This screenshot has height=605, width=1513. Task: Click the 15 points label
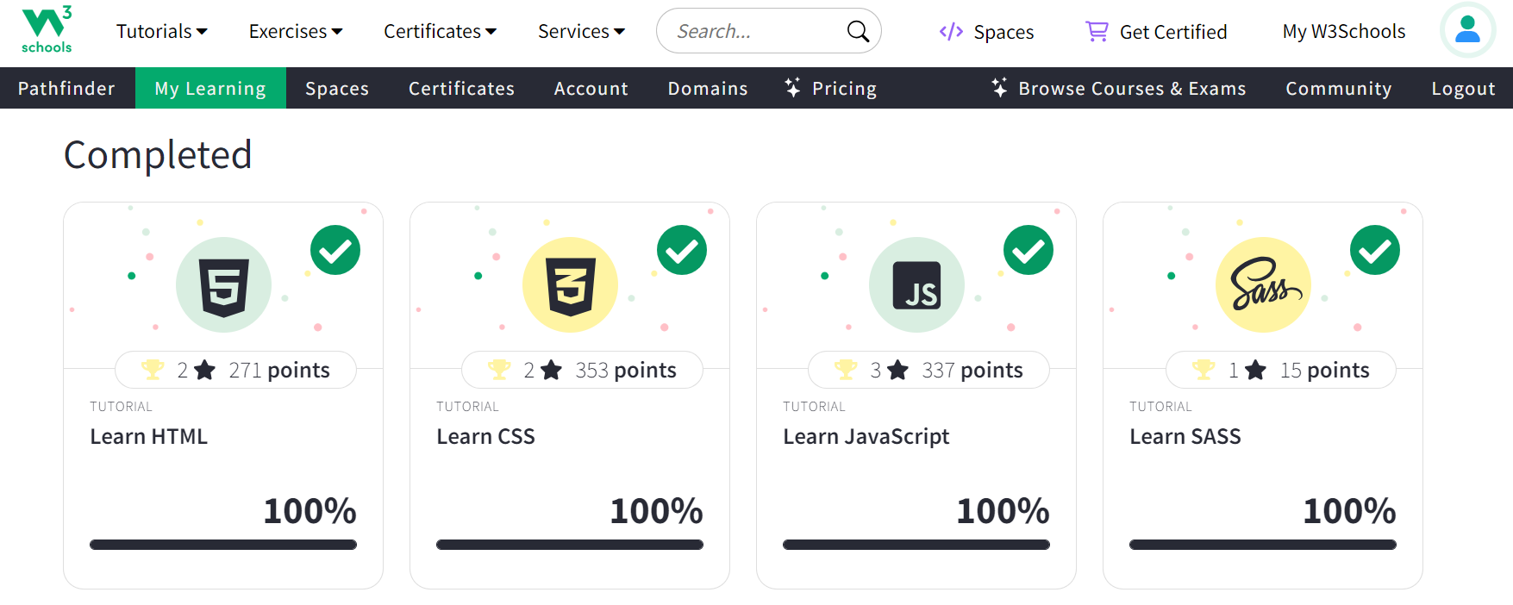(1325, 370)
